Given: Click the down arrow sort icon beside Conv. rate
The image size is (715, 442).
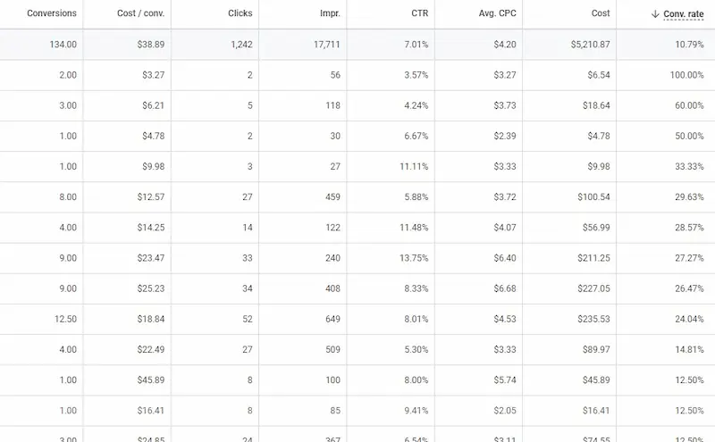Looking at the screenshot, I should coord(655,14).
